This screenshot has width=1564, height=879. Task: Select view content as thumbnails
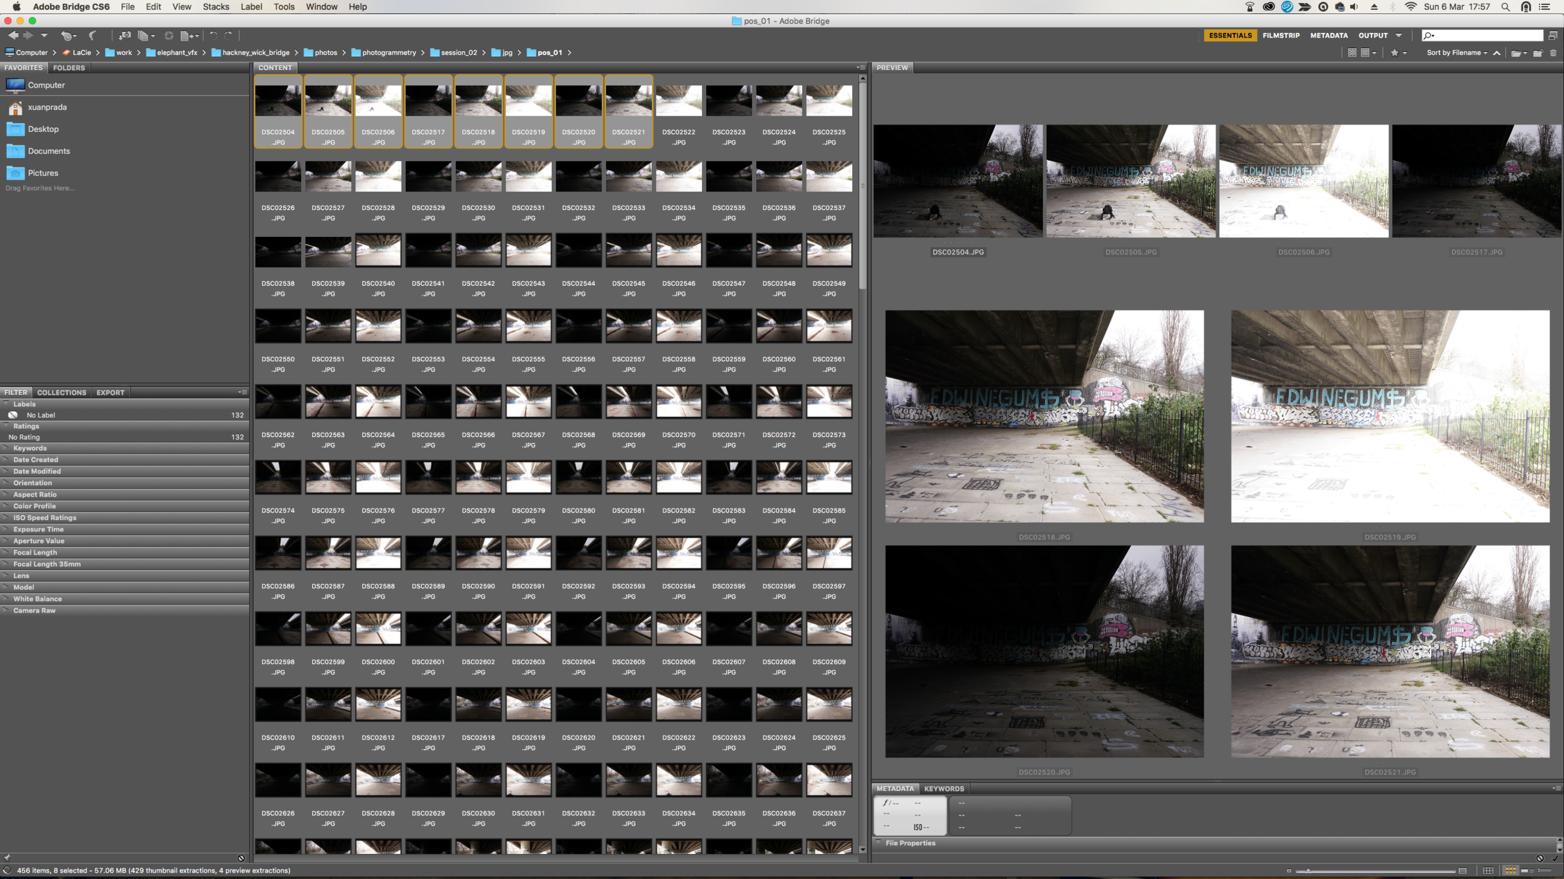1510,871
